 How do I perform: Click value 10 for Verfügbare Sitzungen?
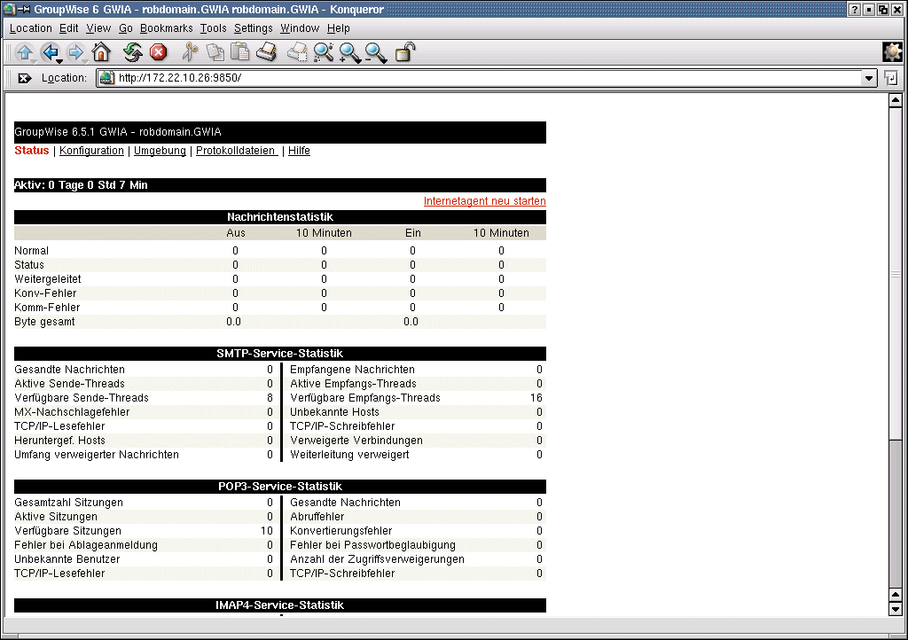click(266, 531)
